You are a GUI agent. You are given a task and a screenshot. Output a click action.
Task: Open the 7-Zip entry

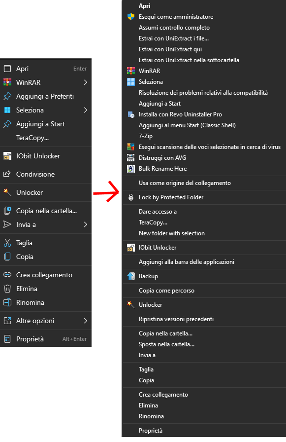click(x=146, y=136)
